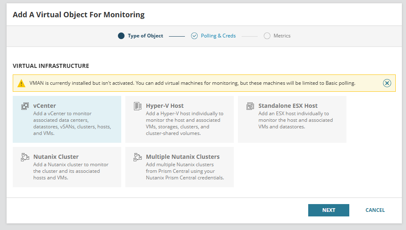The height and width of the screenshot is (230, 406).
Task: Click the VMAN warning message text
Action: pyautogui.click(x=192, y=83)
